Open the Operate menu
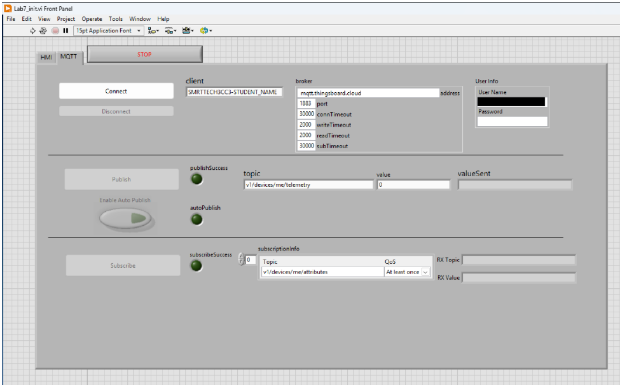Viewport: 620px width, 388px height. tap(92, 19)
